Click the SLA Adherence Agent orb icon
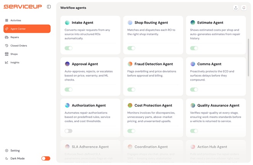 click(67, 147)
